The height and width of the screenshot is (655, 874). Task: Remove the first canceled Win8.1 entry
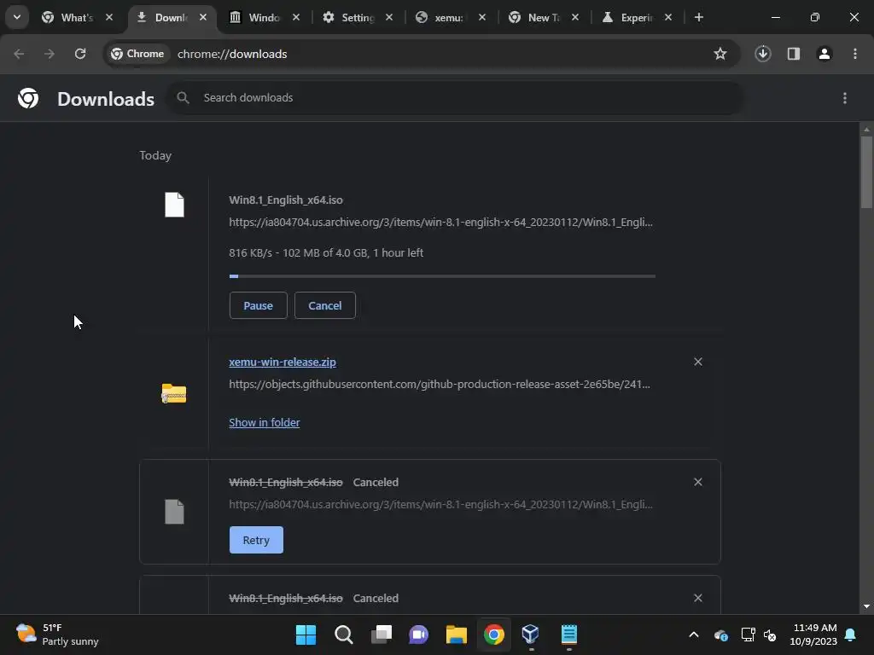(698, 483)
